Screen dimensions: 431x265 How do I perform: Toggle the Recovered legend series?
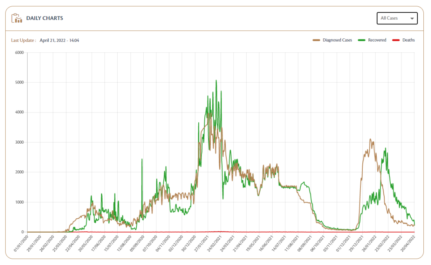point(372,40)
